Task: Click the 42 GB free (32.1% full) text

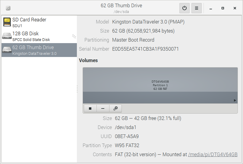Action: (158, 118)
